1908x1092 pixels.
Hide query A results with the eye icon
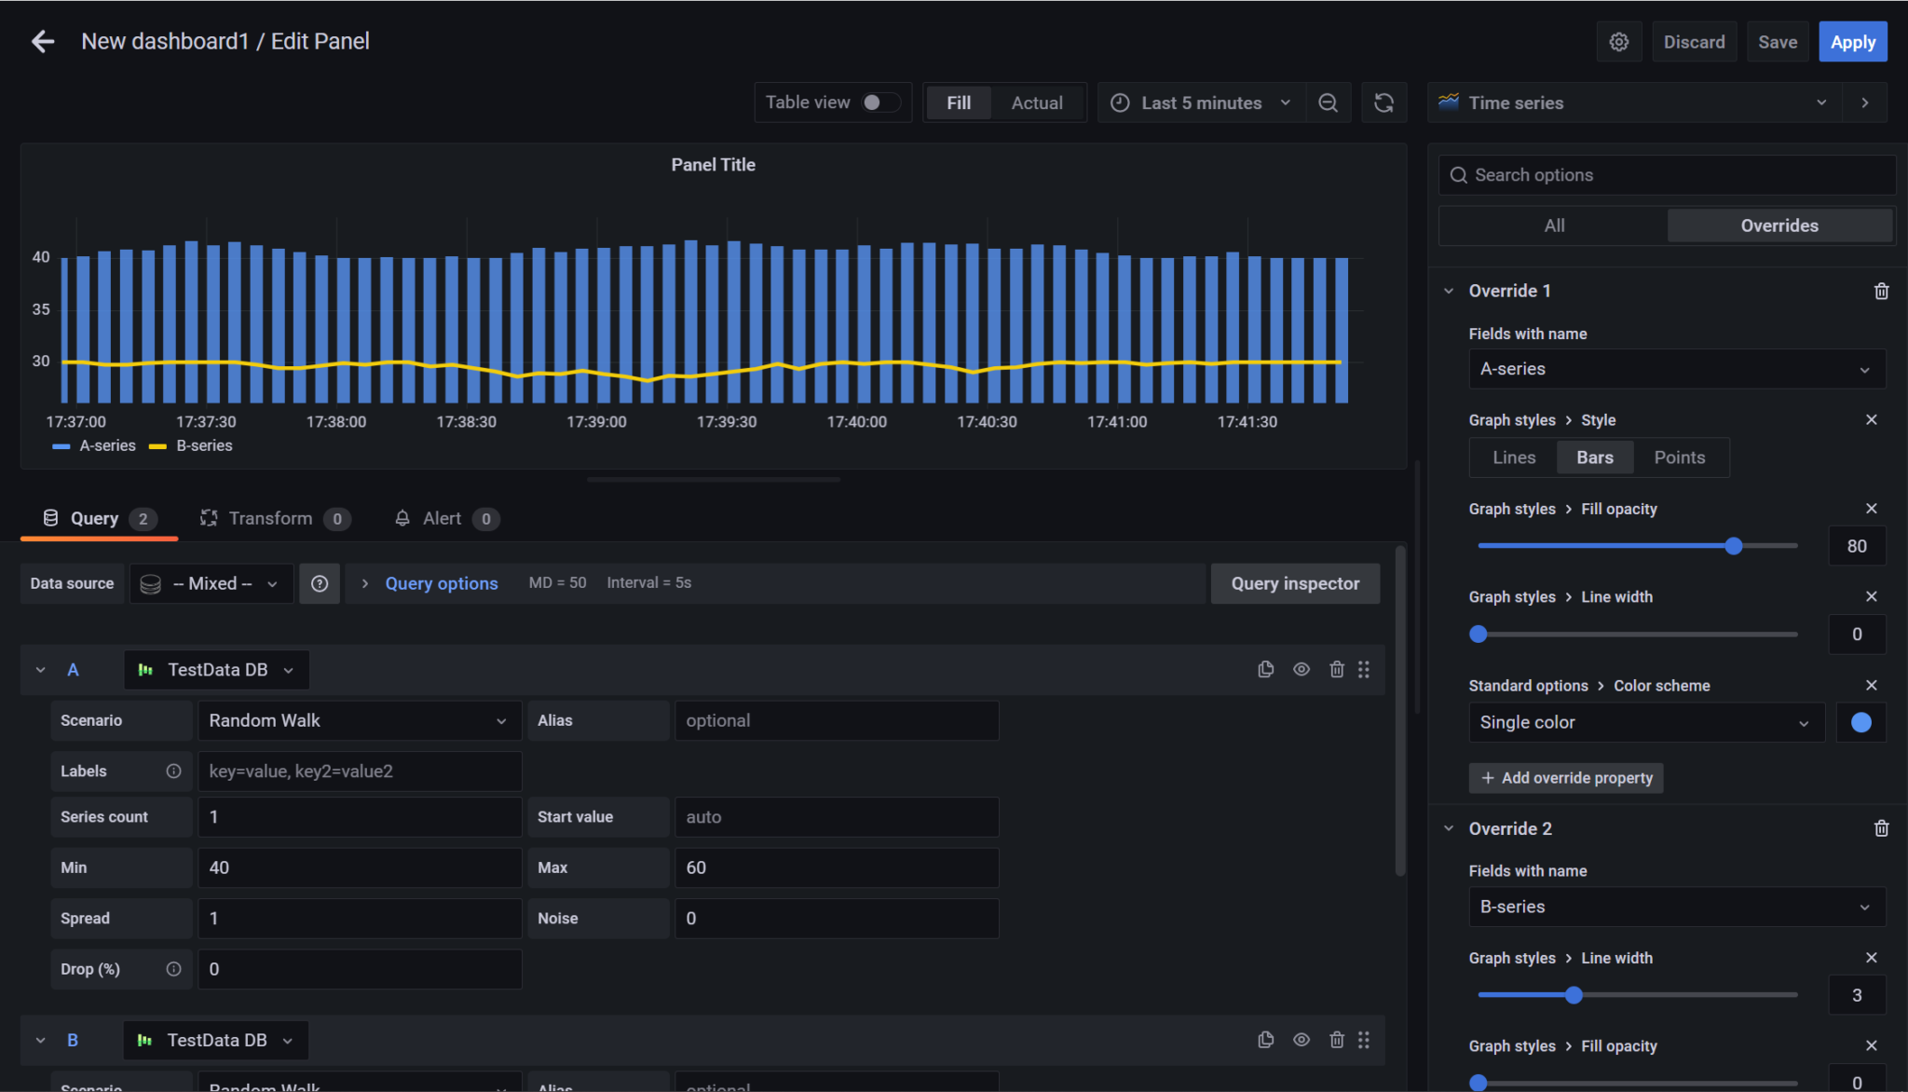pyautogui.click(x=1302, y=669)
